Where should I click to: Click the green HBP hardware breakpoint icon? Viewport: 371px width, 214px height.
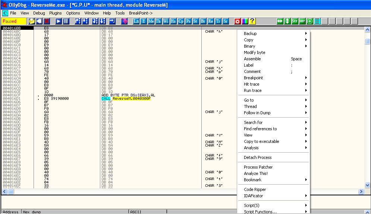[x=302, y=21]
